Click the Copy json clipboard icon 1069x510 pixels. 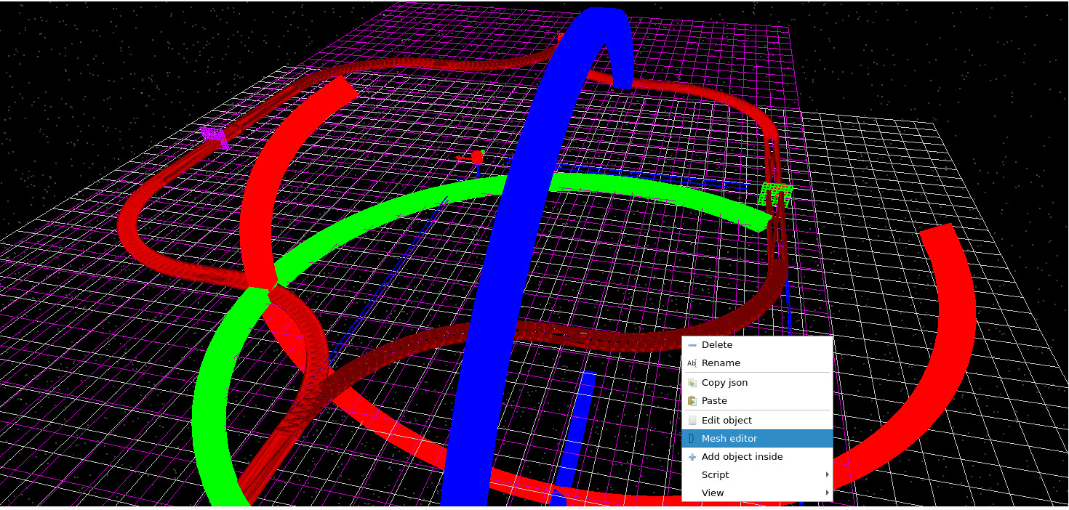pyautogui.click(x=692, y=382)
